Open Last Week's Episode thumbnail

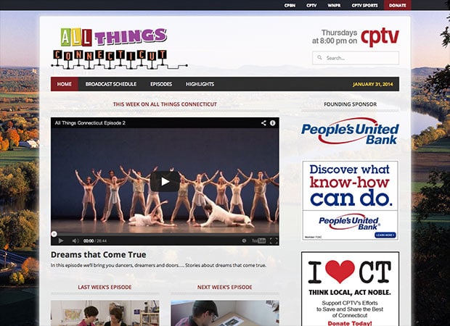[105, 313]
